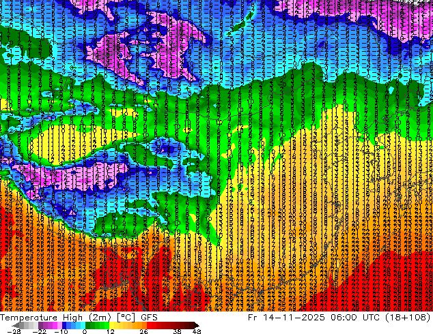The width and height of the screenshot is (433, 334).
Task: Click the "12" label on the color scale
Action: pos(111,331)
